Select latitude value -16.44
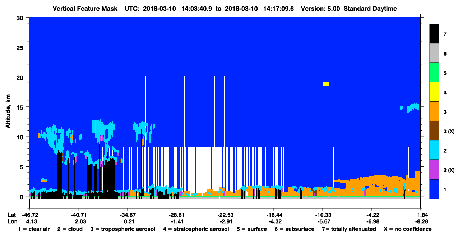The height and width of the screenshot is (239, 467). (274, 215)
